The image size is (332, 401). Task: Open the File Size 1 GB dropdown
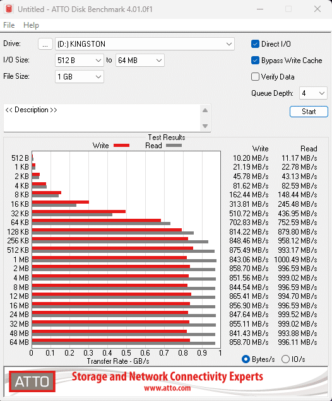pos(80,77)
